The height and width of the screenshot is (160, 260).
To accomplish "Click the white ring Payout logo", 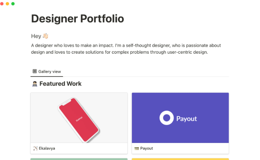I will [167, 118].
